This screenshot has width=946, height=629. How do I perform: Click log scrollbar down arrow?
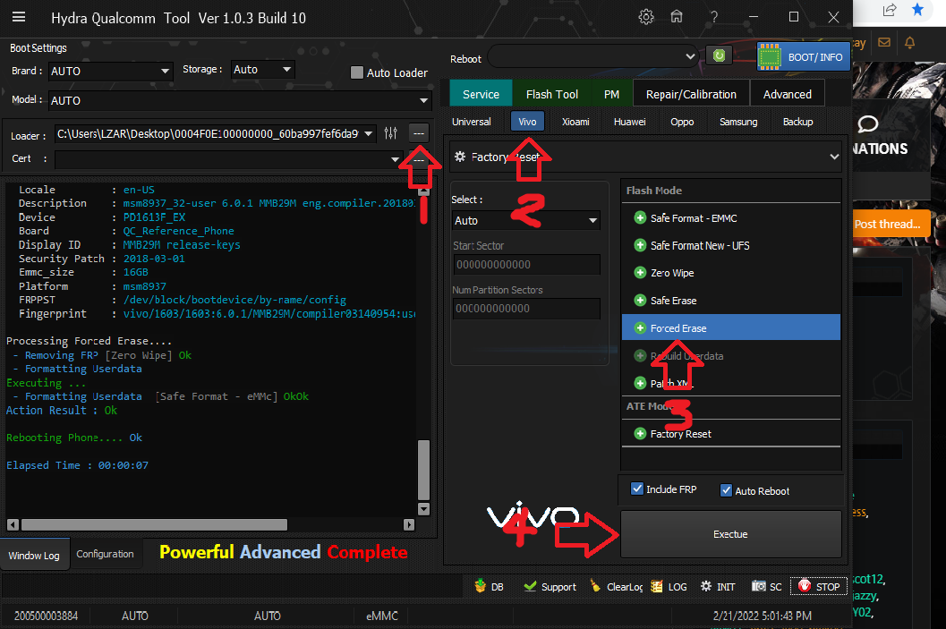[x=423, y=509]
